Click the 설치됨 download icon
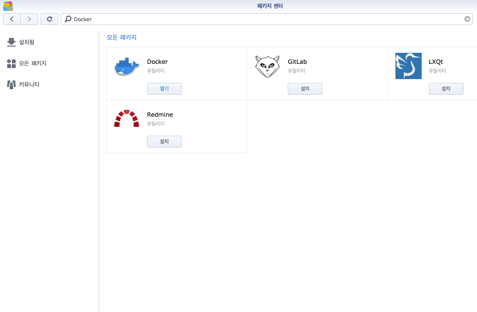The image size is (477, 312). [x=11, y=42]
